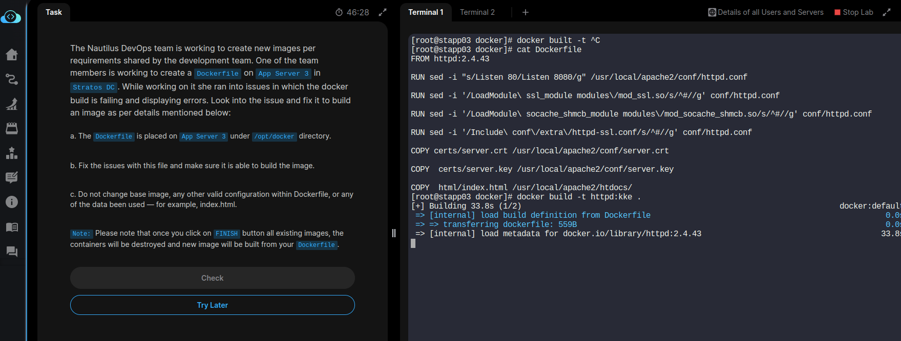Open the info circle icon
Viewport: 901px width, 341px height.
click(12, 202)
